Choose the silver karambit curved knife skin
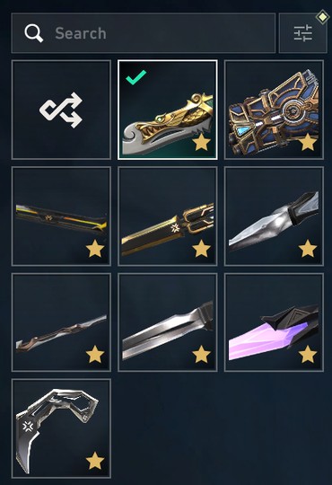Screen dimensions: 332x485 [x=61, y=428]
